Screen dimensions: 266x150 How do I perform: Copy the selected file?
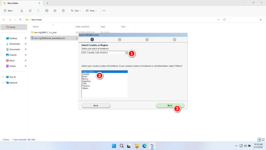tap(30, 10)
